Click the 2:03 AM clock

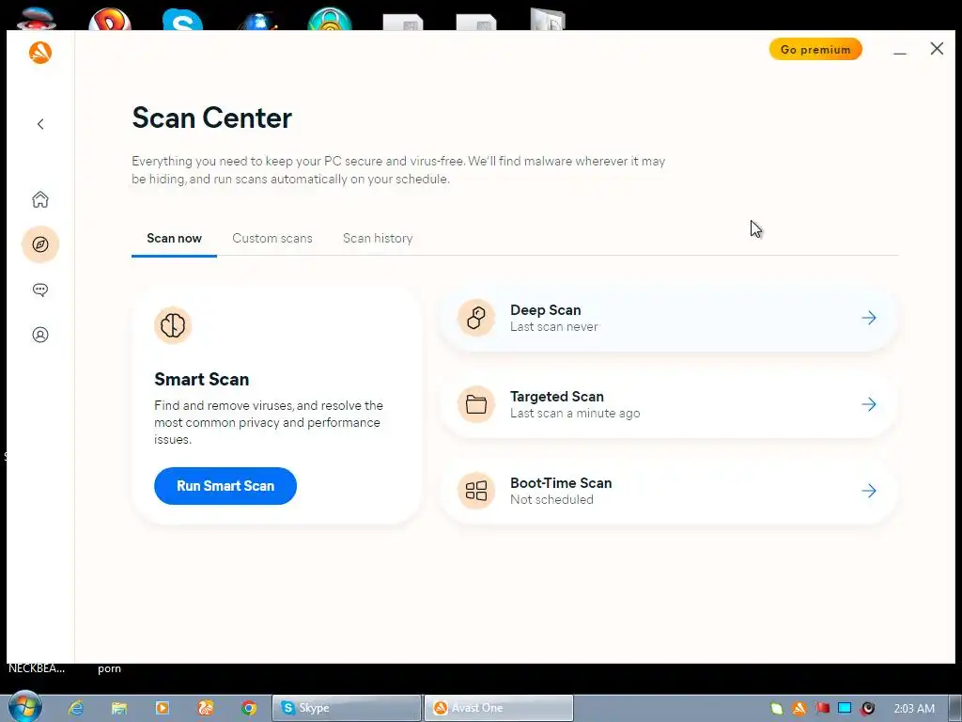click(x=914, y=709)
